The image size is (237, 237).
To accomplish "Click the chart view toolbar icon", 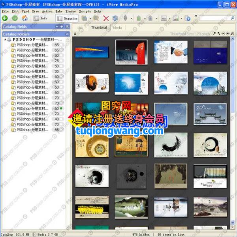I will coord(176,19).
